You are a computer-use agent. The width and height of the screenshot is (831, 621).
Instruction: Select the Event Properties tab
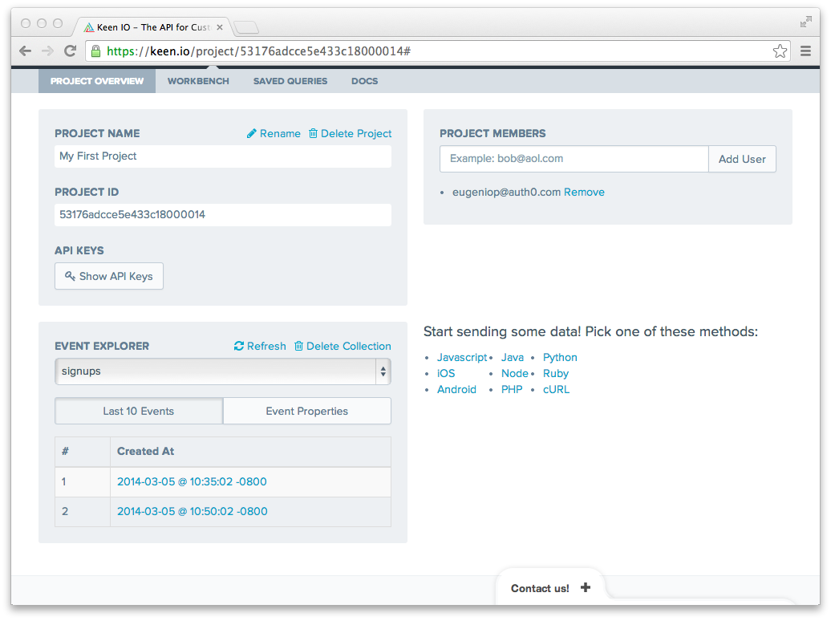307,411
